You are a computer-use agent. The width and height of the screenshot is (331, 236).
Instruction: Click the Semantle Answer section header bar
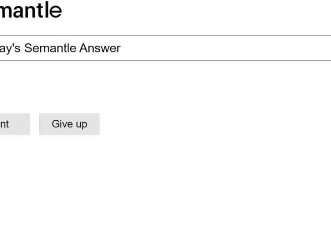pyautogui.click(x=165, y=48)
